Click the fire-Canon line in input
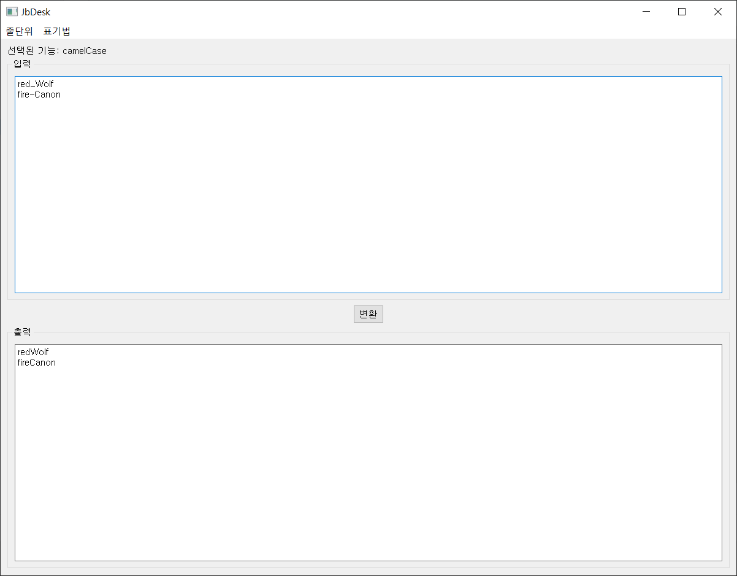The height and width of the screenshot is (576, 737). pos(39,94)
